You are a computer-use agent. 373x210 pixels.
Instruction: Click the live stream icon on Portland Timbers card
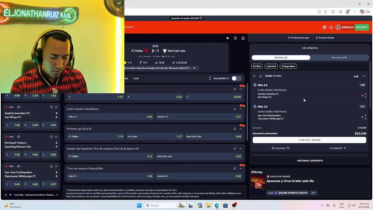point(19,136)
